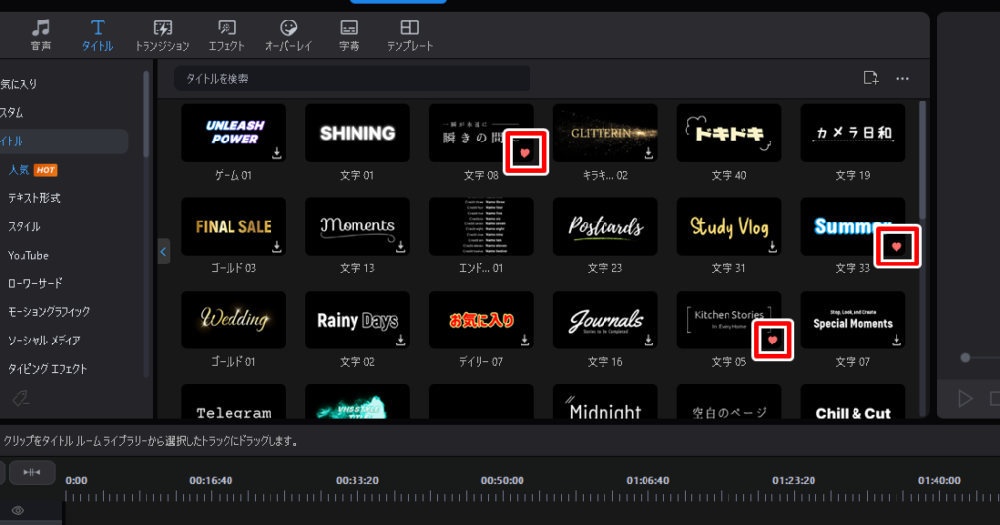Download the ゲーム 01 title template
The image size is (1000, 525).
click(276, 153)
